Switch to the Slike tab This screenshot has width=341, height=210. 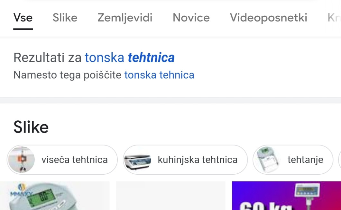click(x=65, y=18)
